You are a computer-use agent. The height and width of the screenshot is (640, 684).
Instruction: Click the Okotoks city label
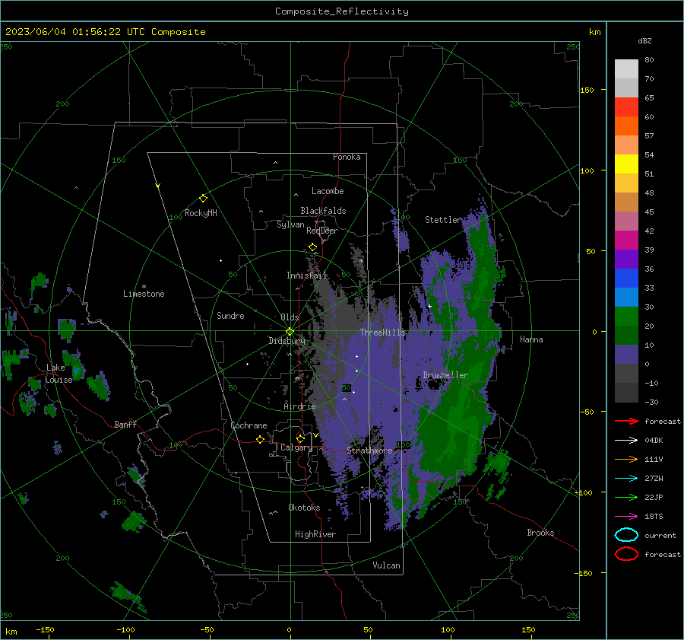tap(304, 508)
